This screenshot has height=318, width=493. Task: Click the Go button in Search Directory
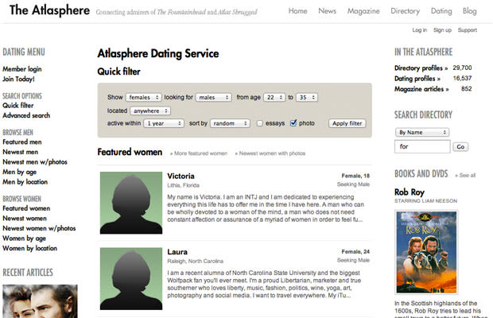tap(460, 147)
